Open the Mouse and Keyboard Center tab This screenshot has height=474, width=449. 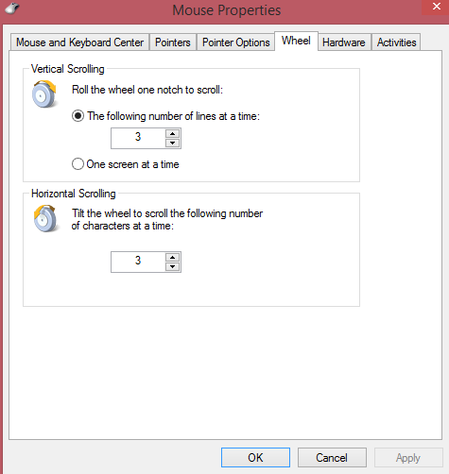point(79,42)
